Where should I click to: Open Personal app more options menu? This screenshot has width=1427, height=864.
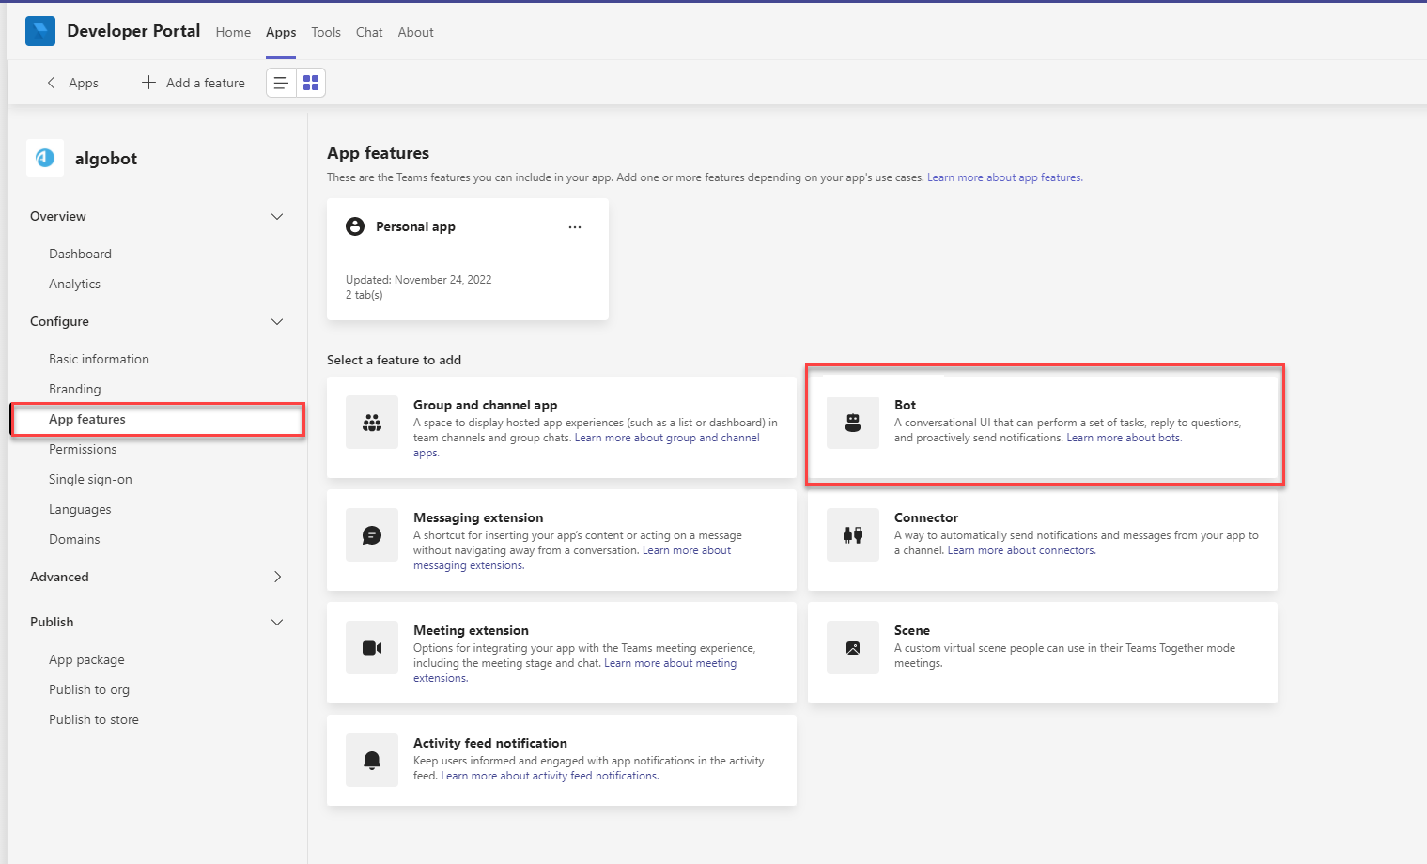(x=575, y=227)
